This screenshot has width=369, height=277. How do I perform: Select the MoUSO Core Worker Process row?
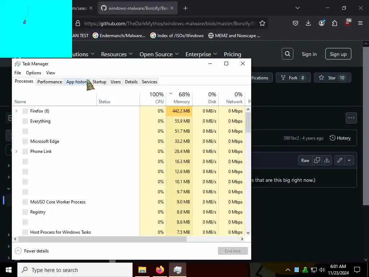point(129,202)
